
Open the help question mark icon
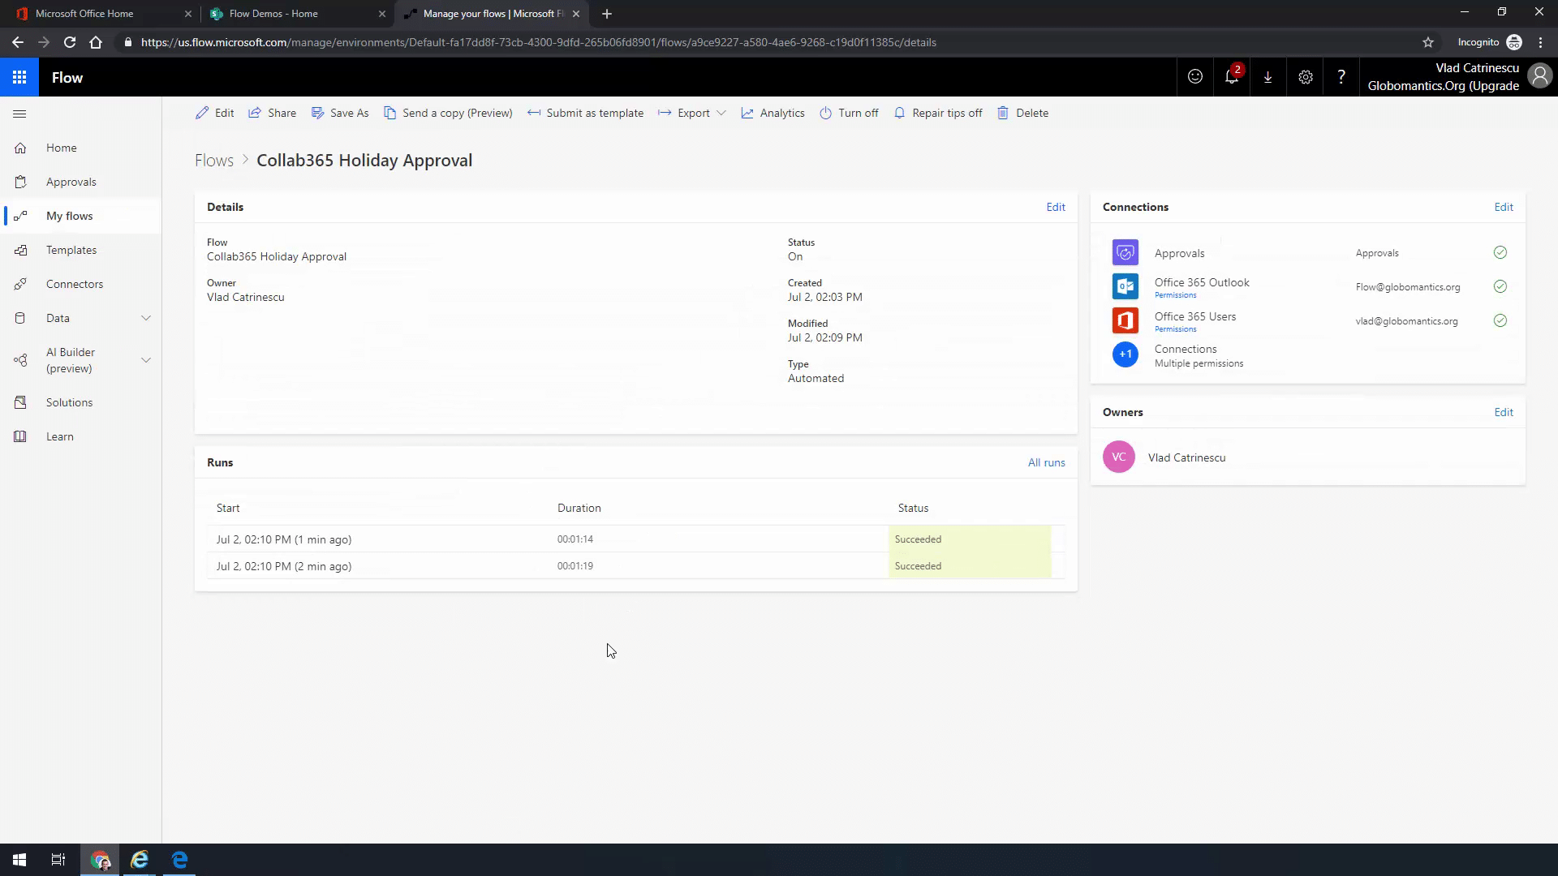tap(1341, 77)
